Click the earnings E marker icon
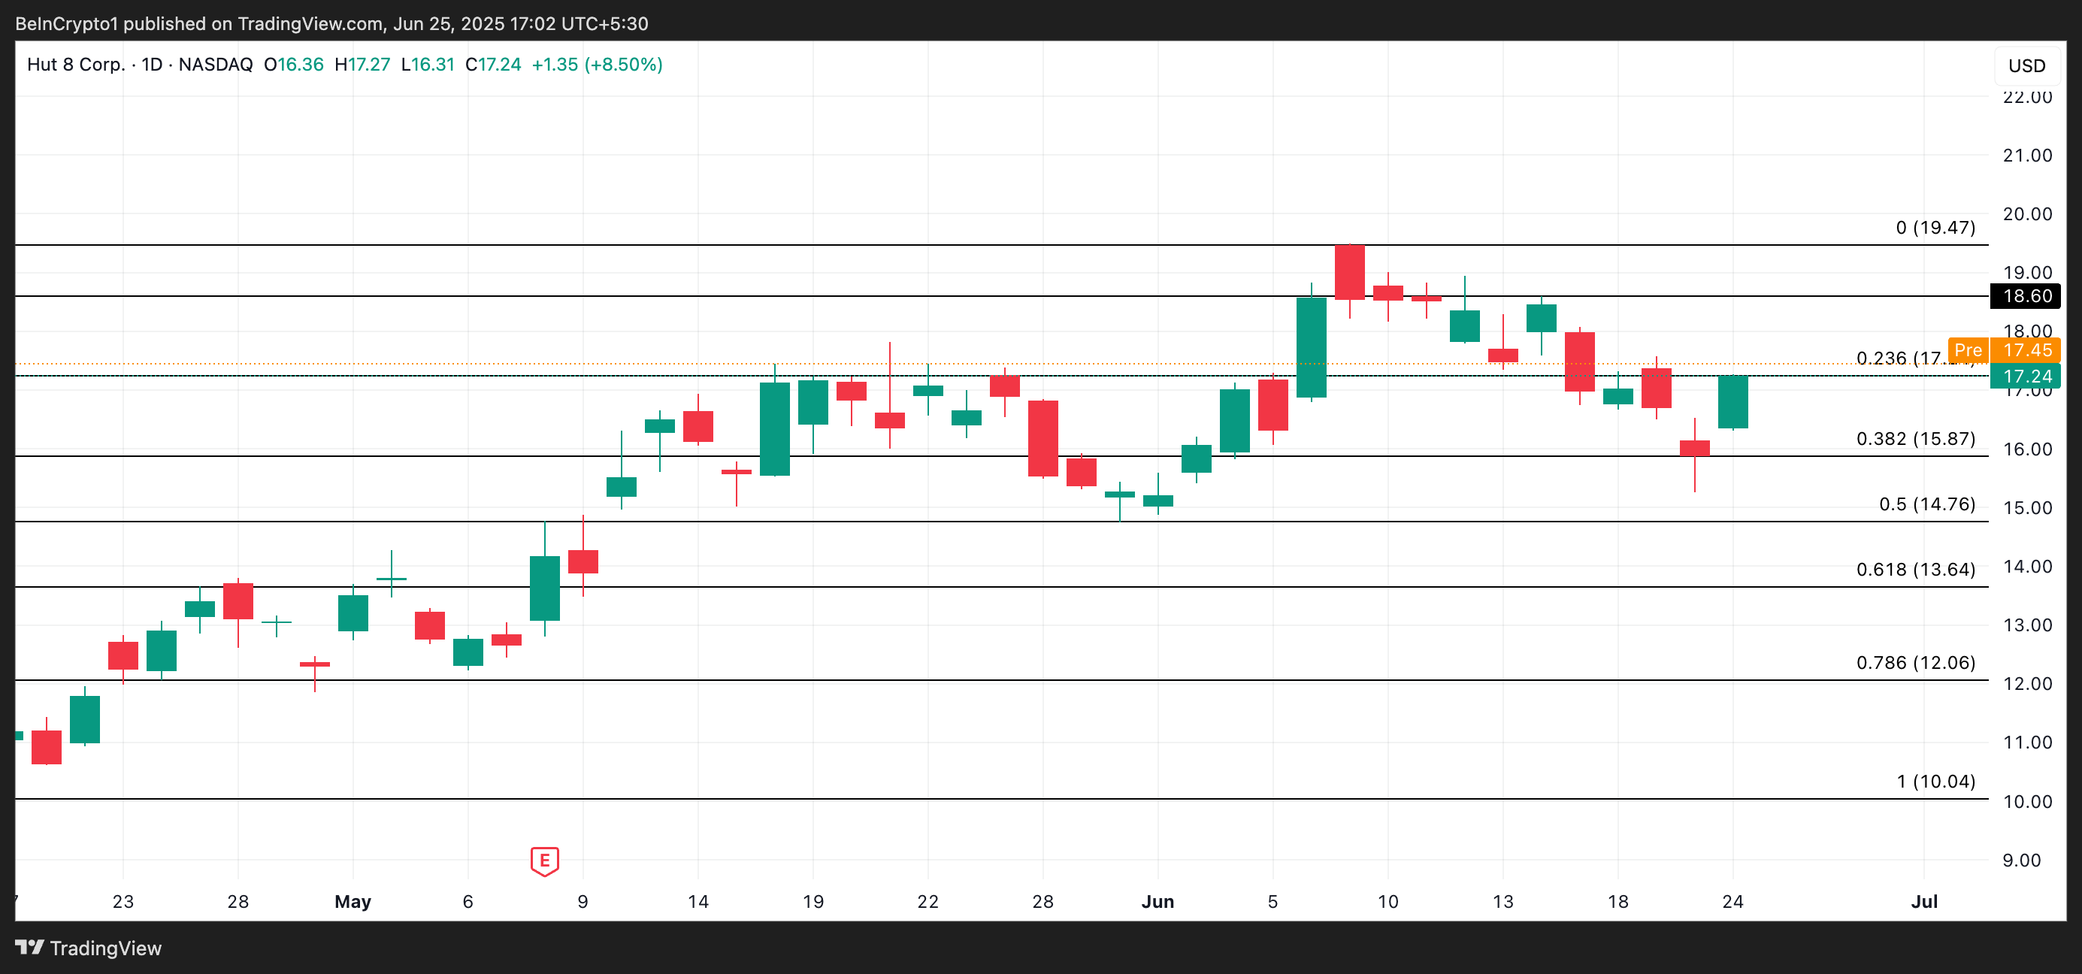This screenshot has height=974, width=2082. pyautogui.click(x=544, y=861)
